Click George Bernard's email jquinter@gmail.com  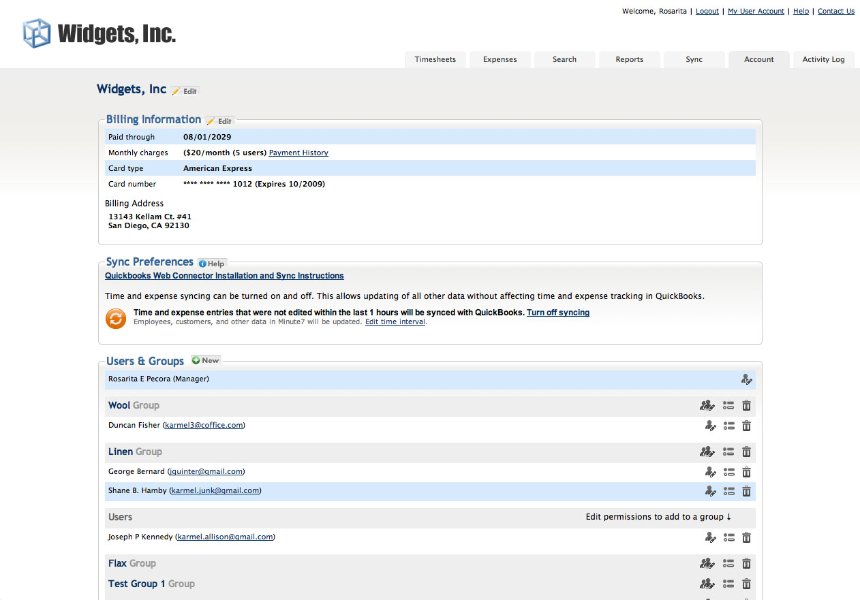206,472
